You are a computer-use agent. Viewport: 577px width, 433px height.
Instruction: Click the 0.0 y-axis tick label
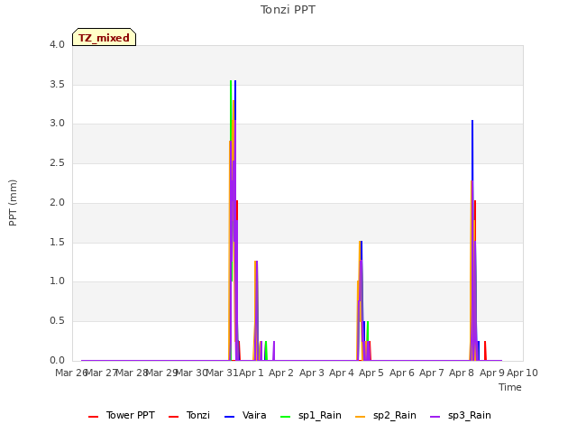pyautogui.click(x=57, y=360)
